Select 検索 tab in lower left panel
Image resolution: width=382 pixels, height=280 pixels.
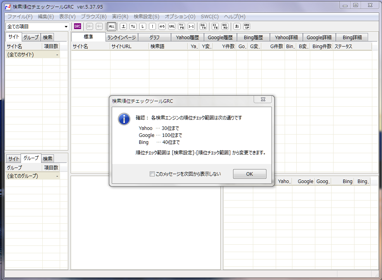click(47, 159)
